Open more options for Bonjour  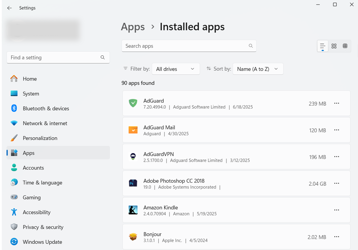[x=336, y=237]
